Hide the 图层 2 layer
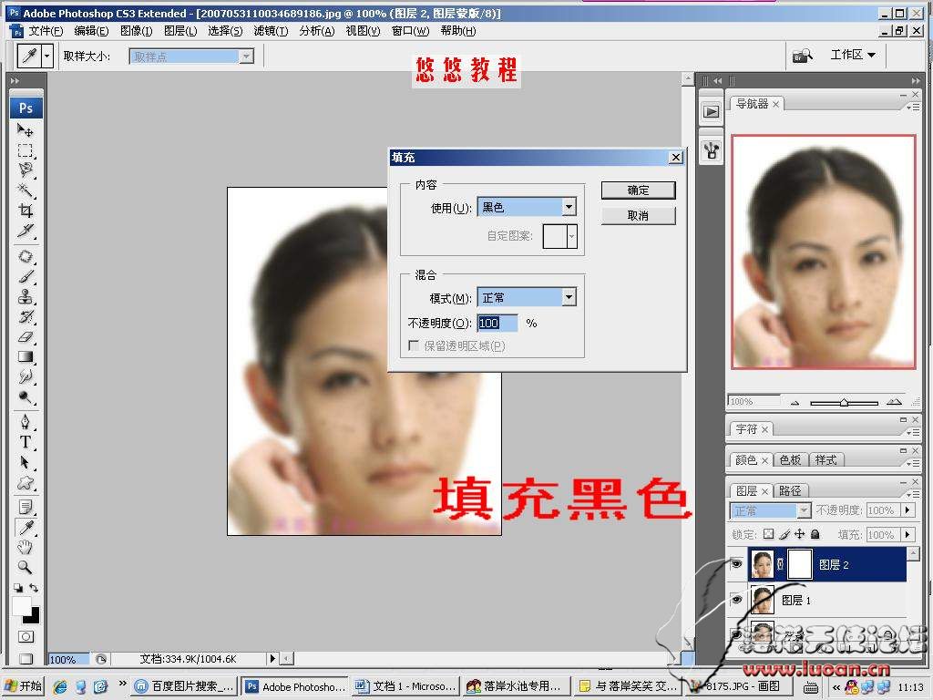Viewport: 933px width, 700px height. tap(736, 564)
